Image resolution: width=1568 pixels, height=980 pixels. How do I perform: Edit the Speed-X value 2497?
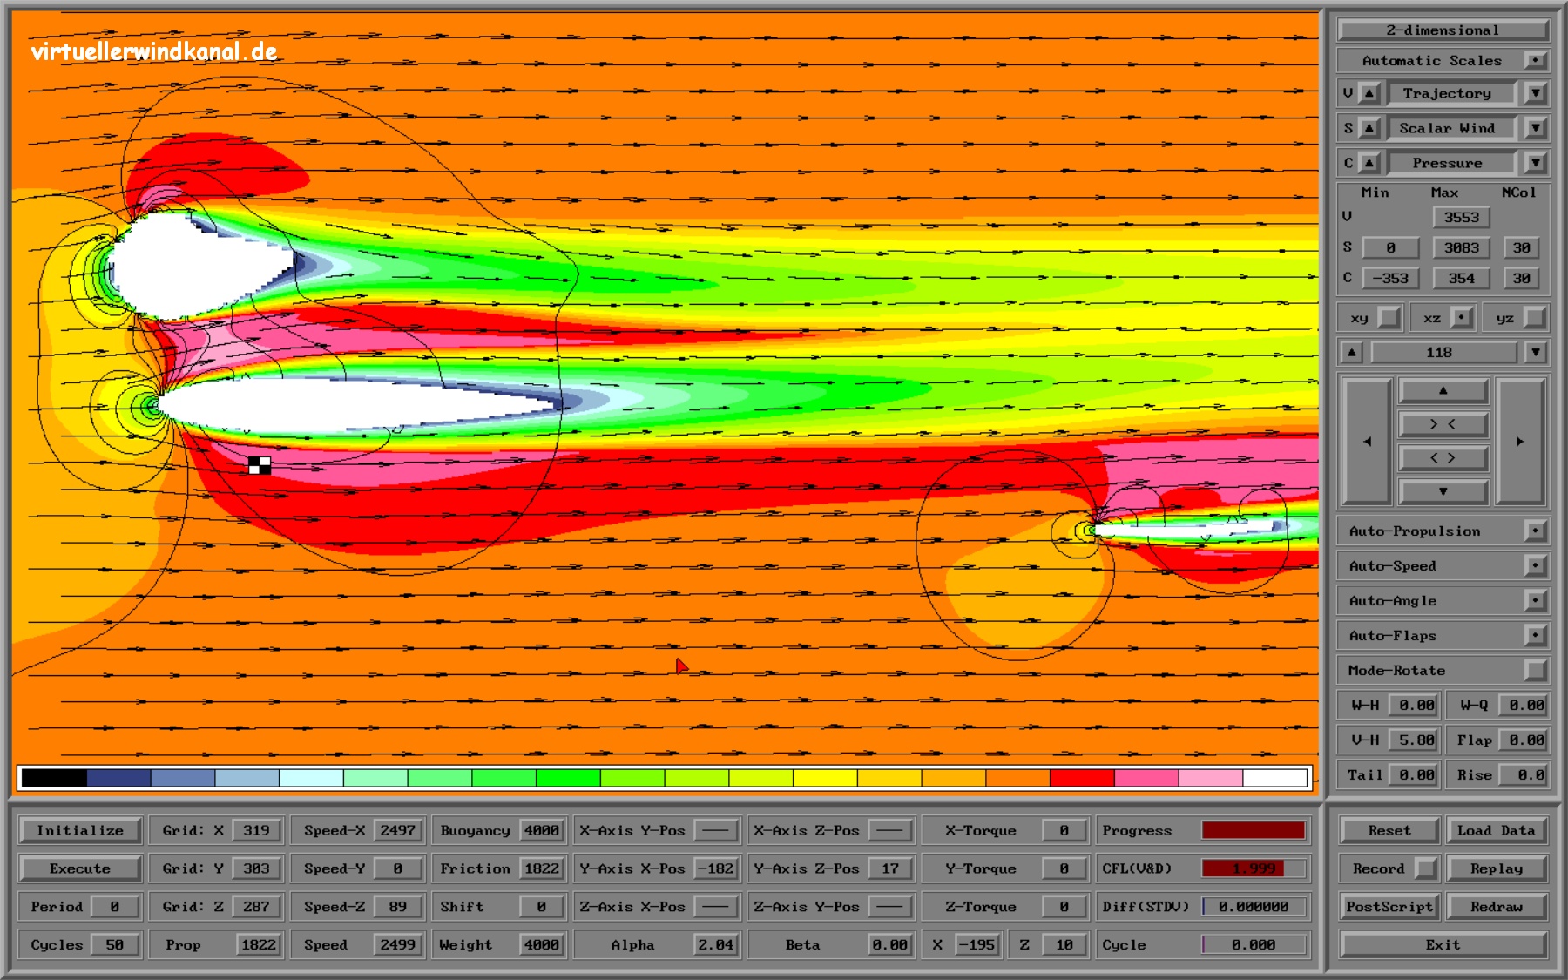coord(398,830)
